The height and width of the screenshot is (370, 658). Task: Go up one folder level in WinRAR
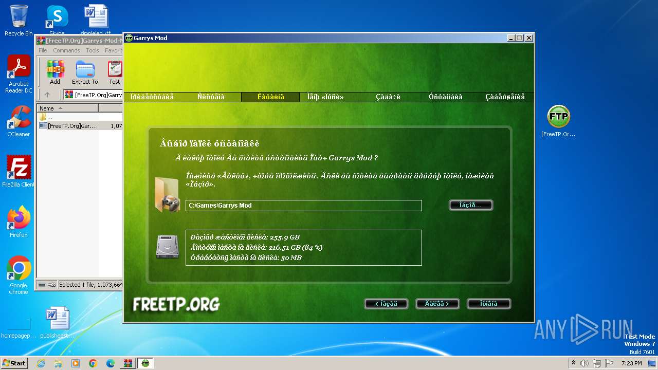(47, 95)
